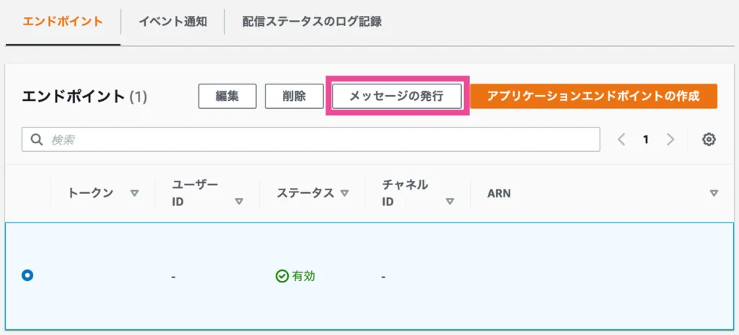
Task: Open the 配信ステータスのログ記録 tab
Action: [x=312, y=22]
